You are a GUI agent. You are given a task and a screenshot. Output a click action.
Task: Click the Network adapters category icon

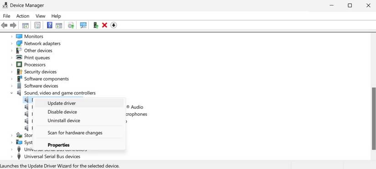(x=19, y=44)
